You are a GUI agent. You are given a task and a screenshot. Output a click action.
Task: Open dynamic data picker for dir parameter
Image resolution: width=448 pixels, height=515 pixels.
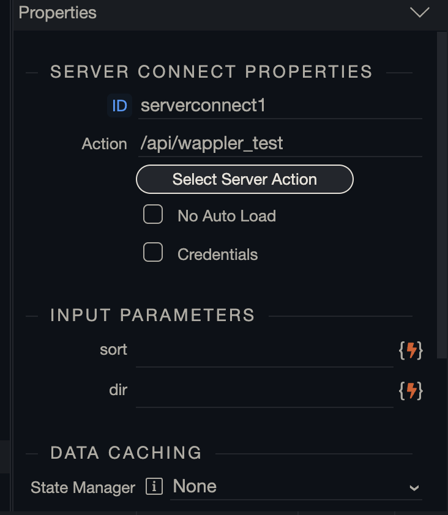click(411, 390)
